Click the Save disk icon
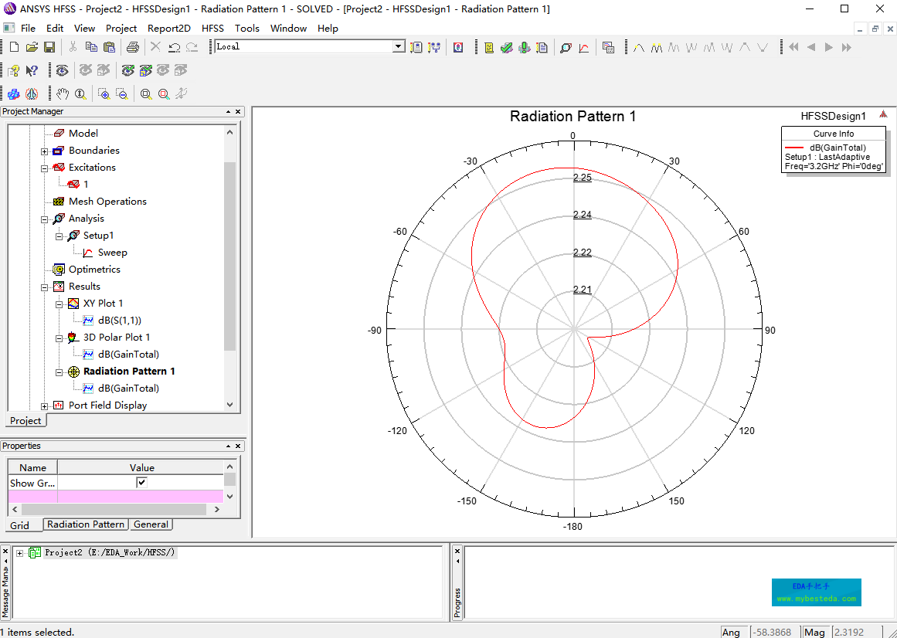 pos(49,47)
